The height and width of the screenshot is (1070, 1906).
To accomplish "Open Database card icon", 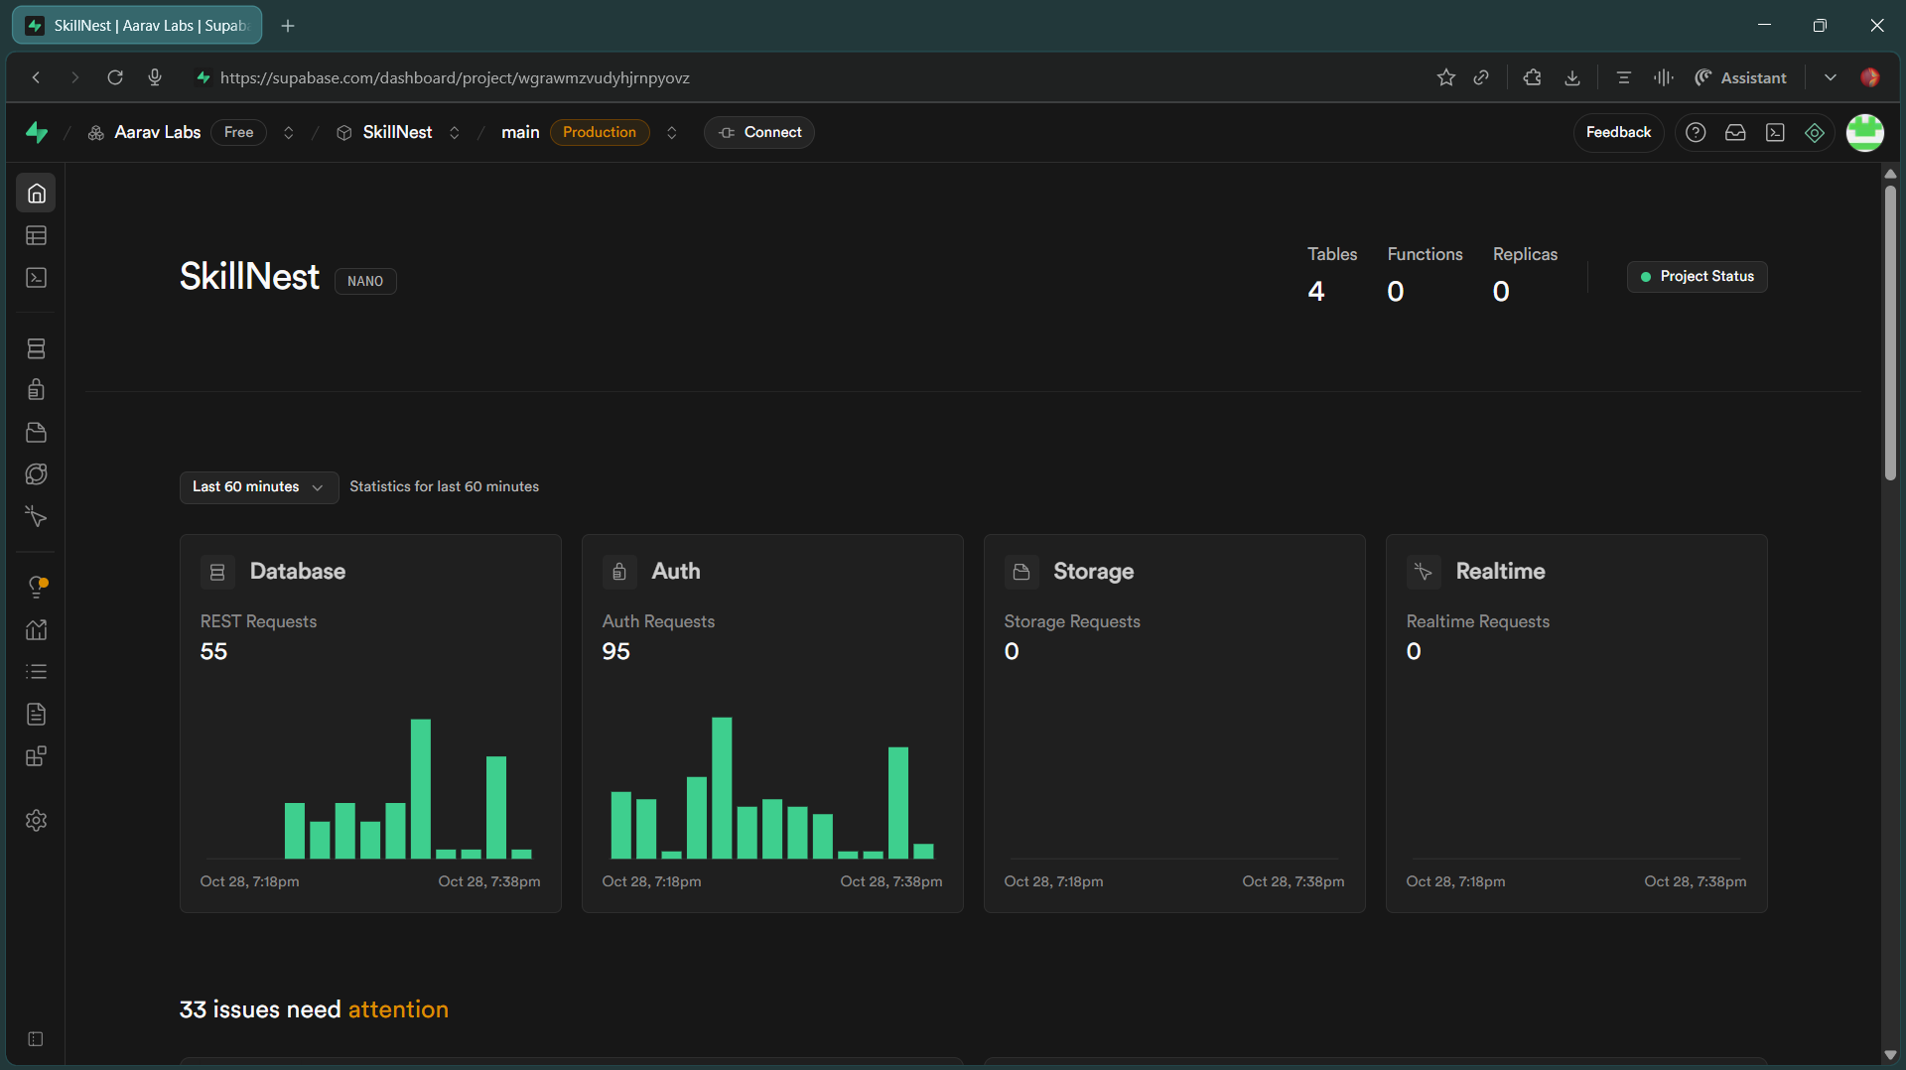I will coord(217,572).
